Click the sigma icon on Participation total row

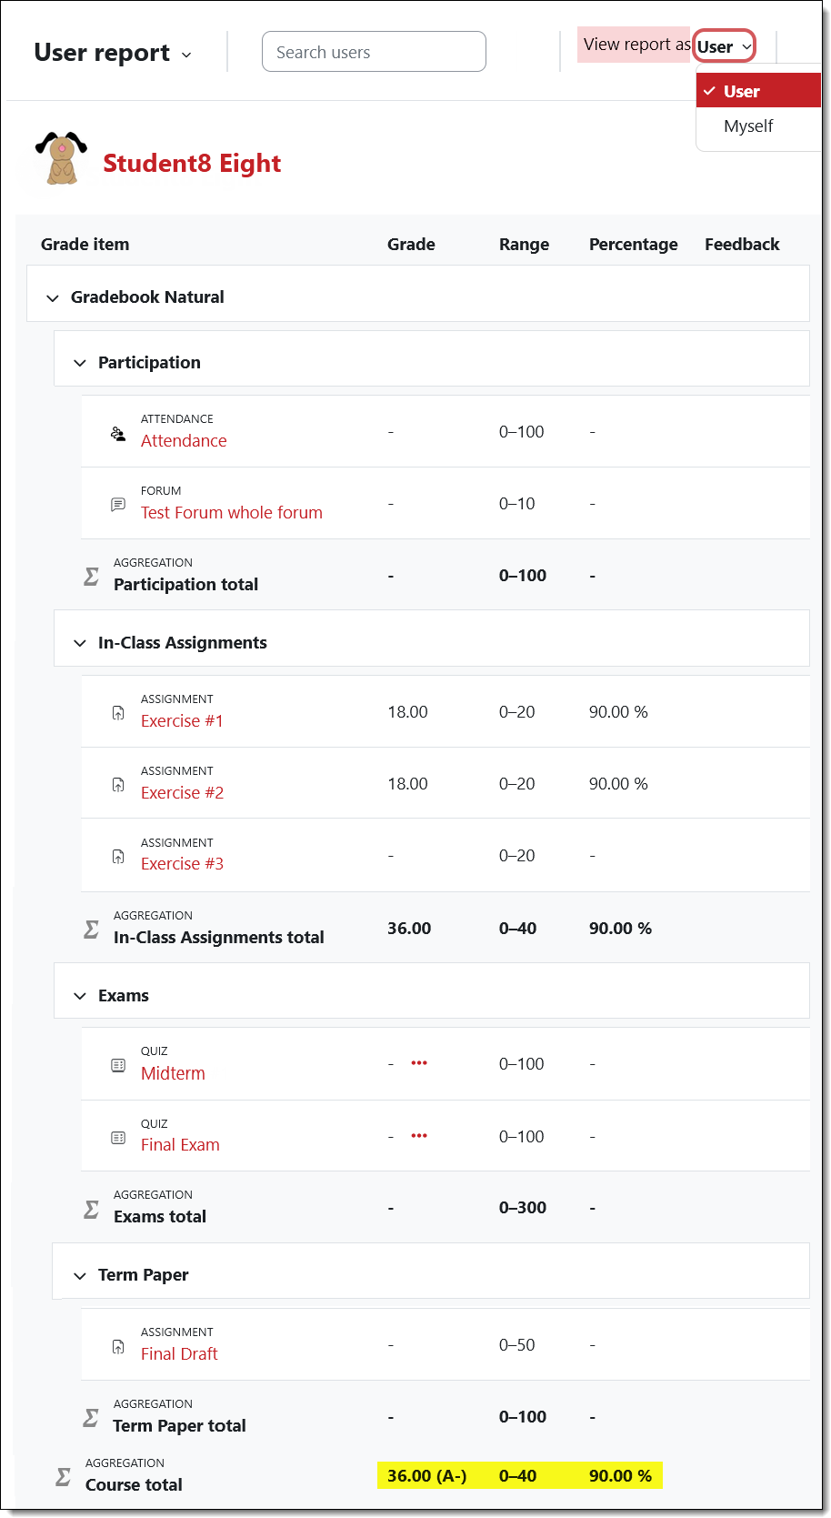click(91, 575)
